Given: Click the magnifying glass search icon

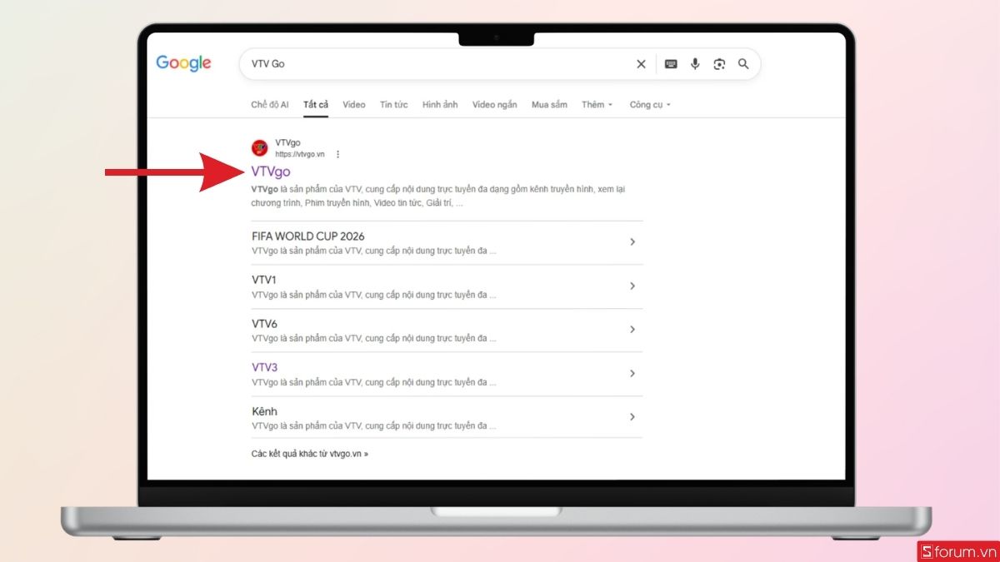Looking at the screenshot, I should click(743, 64).
